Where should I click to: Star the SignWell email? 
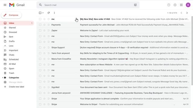[44, 87]
